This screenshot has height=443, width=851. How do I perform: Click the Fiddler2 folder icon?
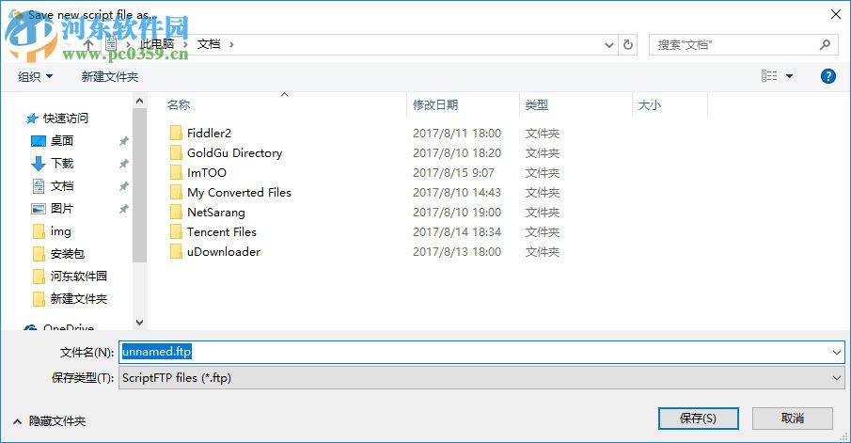coord(176,133)
